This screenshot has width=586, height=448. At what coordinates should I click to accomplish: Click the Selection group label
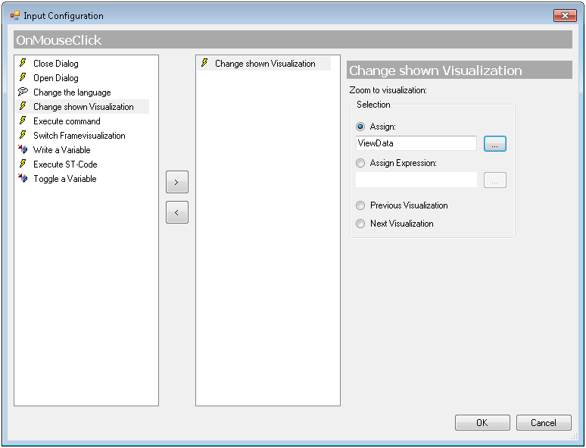click(373, 105)
